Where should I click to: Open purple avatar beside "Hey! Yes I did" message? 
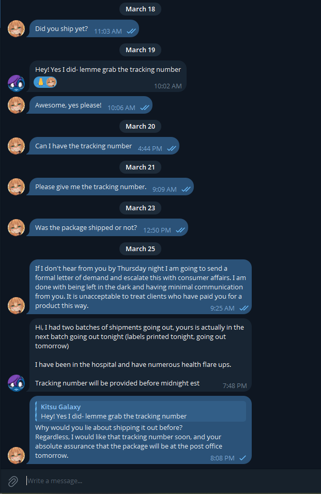pos(16,84)
